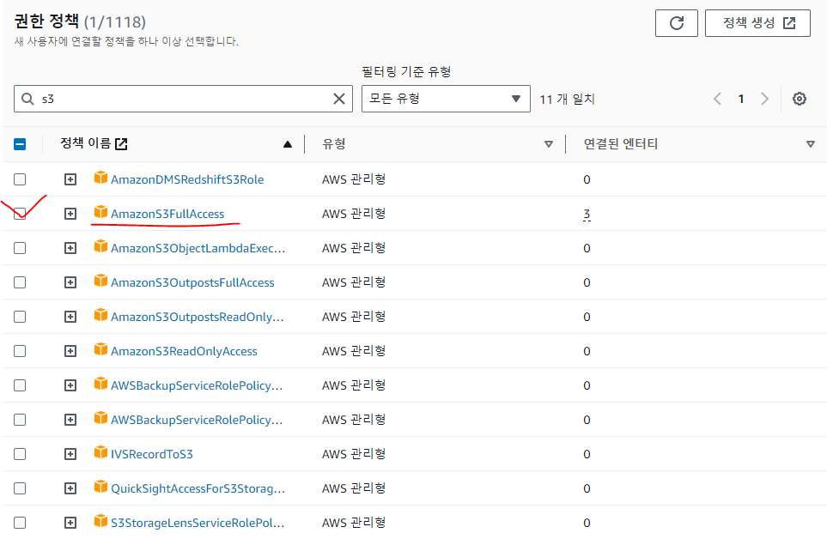Open the AmazonS3ReadOnlyAccess policy link
Image resolution: width=827 pixels, height=539 pixels.
(x=184, y=351)
